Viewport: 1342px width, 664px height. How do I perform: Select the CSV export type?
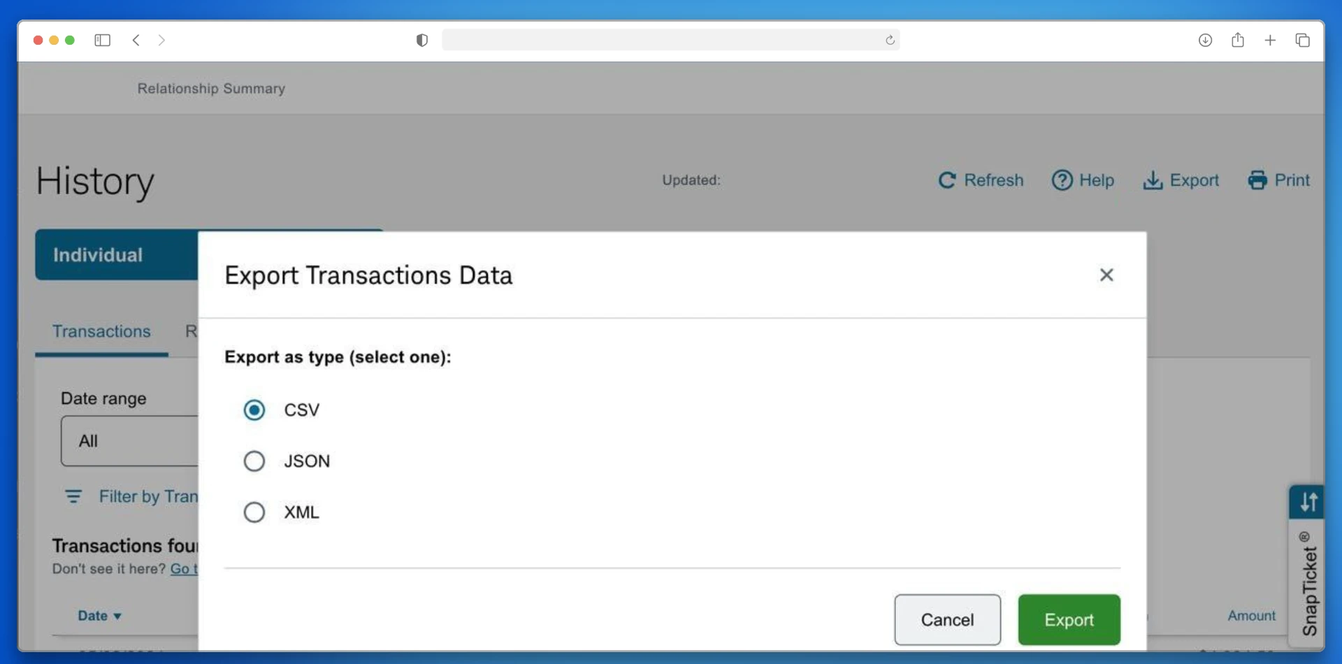pyautogui.click(x=254, y=410)
